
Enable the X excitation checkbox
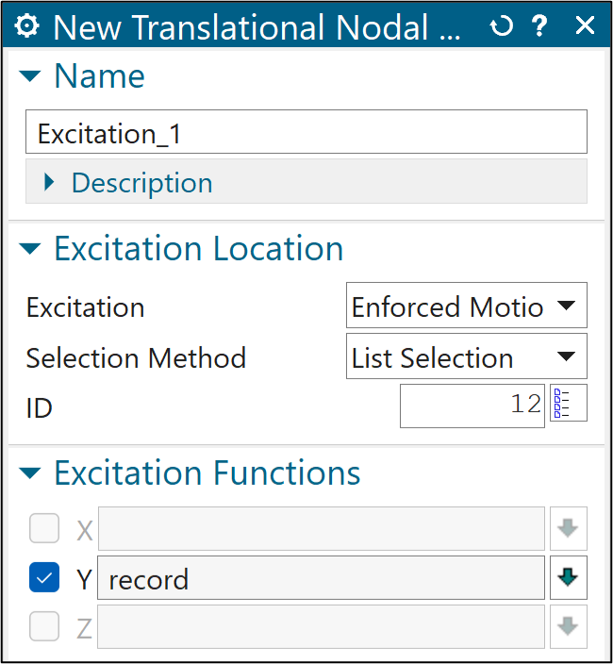coord(44,530)
